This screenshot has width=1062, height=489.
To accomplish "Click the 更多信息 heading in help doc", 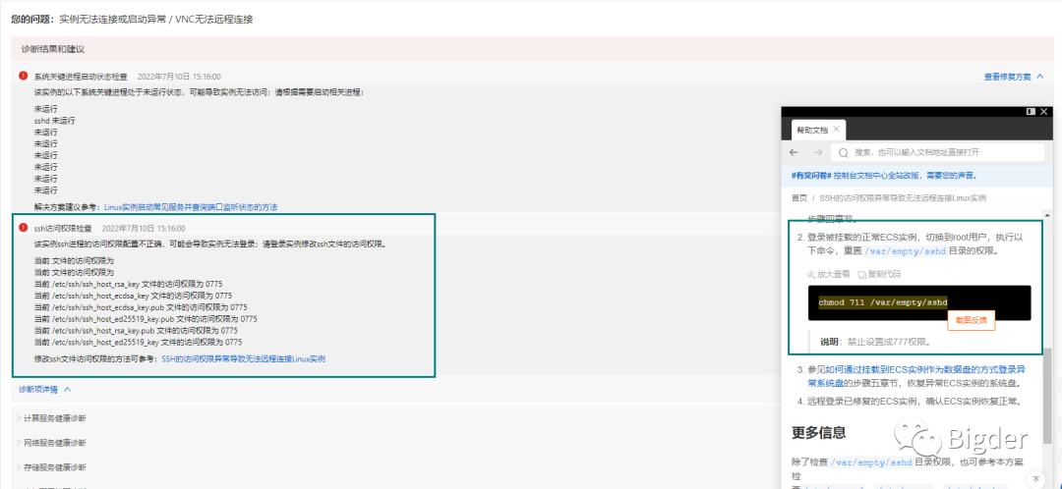I will (x=819, y=432).
